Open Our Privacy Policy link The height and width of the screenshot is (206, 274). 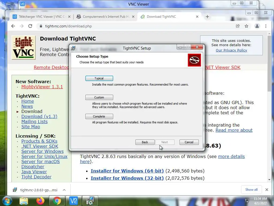[231, 50]
